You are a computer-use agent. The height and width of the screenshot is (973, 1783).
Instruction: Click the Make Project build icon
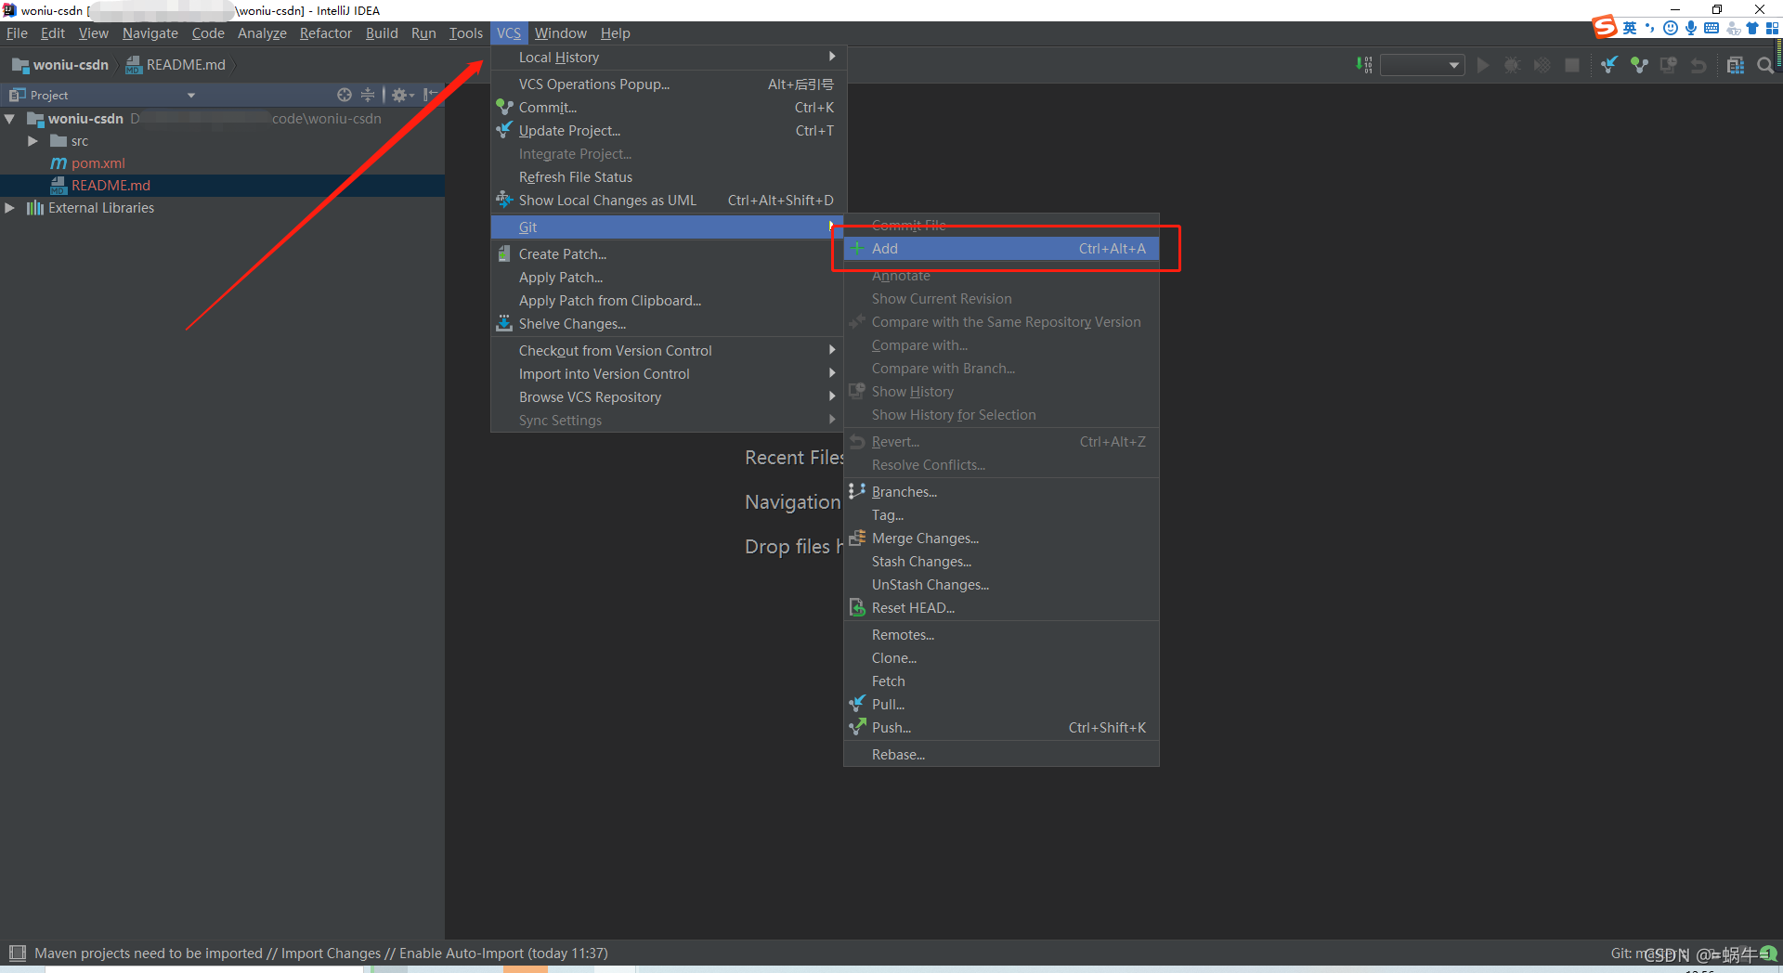tap(1363, 65)
